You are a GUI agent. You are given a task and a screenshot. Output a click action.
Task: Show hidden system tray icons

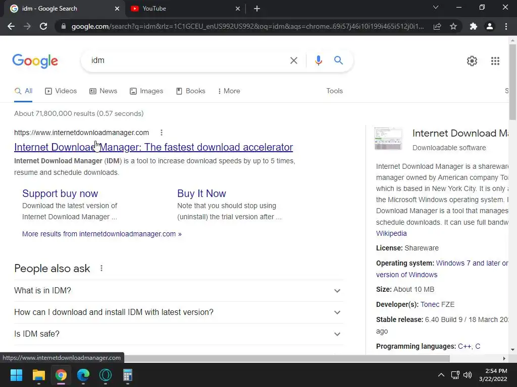441,375
